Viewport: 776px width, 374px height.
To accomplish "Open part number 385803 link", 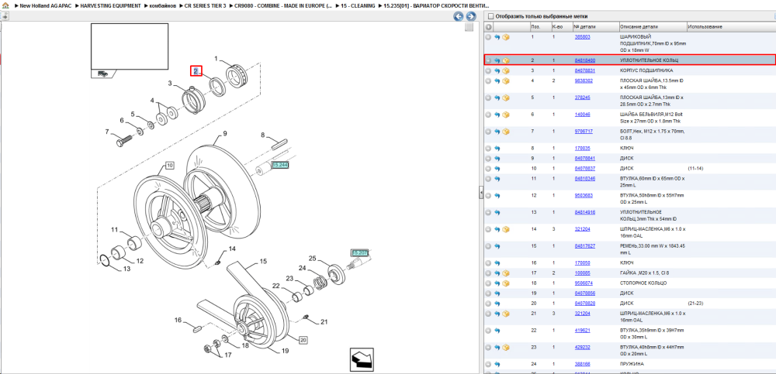I will pos(583,37).
